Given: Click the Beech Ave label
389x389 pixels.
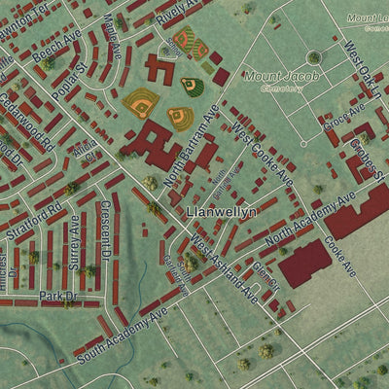Looking at the screenshot, I should (x=56, y=46).
